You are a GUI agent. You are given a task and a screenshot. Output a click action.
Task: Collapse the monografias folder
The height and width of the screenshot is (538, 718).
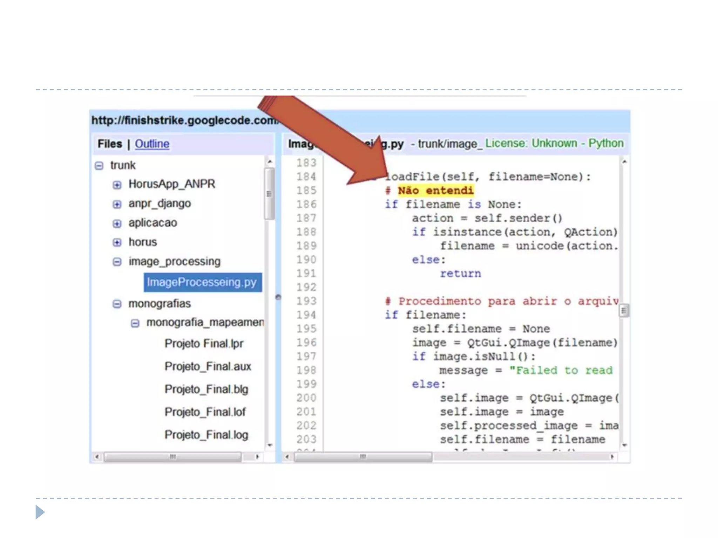tap(117, 304)
